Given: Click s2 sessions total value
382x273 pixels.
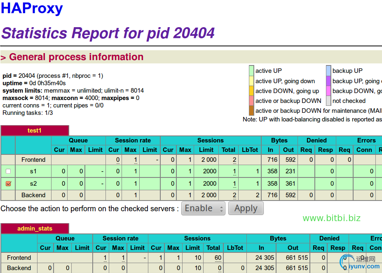Looking at the screenshot, I should [234, 184].
